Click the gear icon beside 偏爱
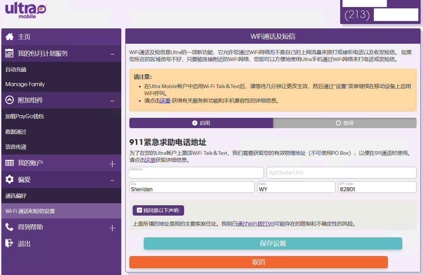This screenshot has height=275, width=423. coord(10,180)
